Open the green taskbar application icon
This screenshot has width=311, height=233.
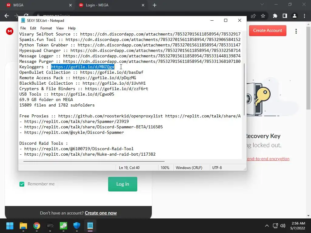pos(63,226)
